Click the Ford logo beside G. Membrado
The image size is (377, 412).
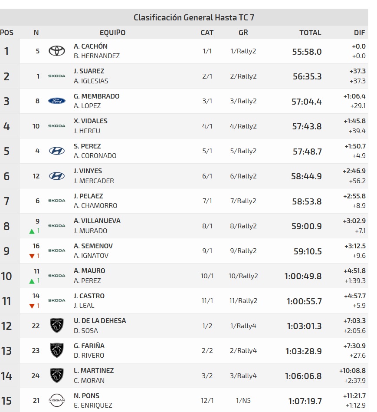point(56,101)
